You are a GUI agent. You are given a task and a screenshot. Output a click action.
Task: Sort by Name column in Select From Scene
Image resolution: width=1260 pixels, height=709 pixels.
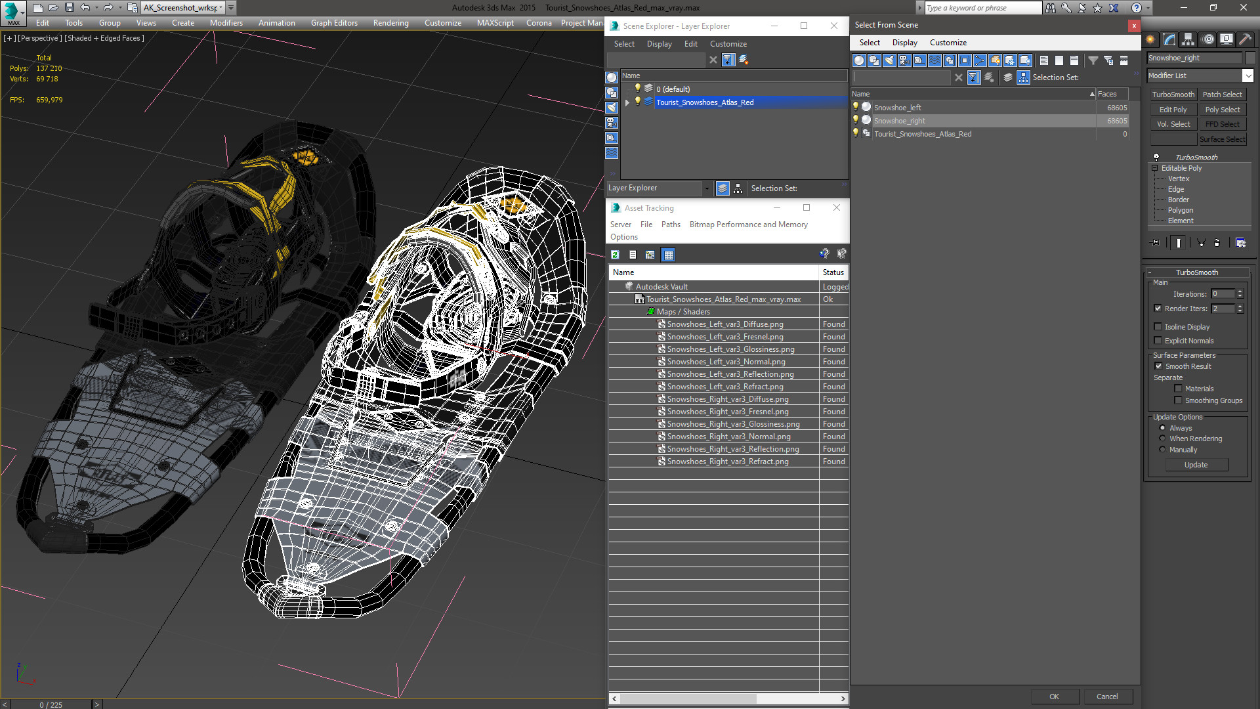[x=973, y=94]
